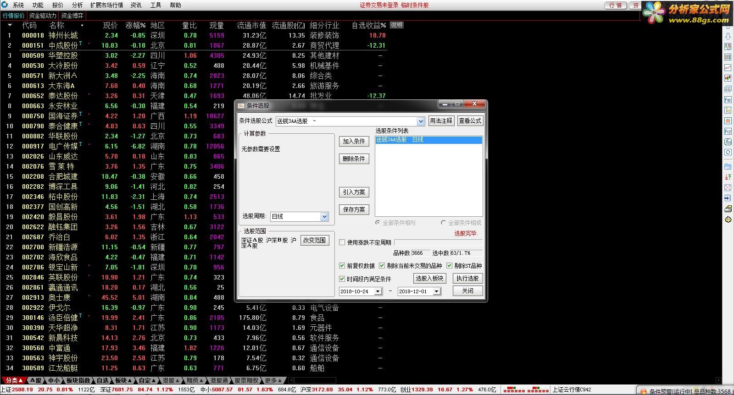Sort stock table by 涨幅% column header
The image size is (734, 395).
pos(135,25)
